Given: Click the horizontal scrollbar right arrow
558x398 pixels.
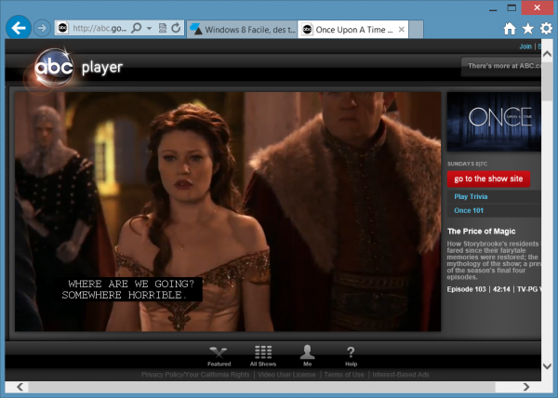Looking at the screenshot, I should point(526,387).
